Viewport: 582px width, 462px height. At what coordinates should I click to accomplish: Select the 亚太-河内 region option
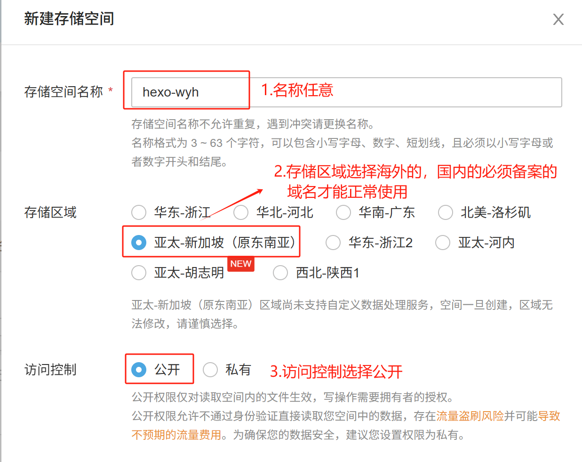(443, 243)
